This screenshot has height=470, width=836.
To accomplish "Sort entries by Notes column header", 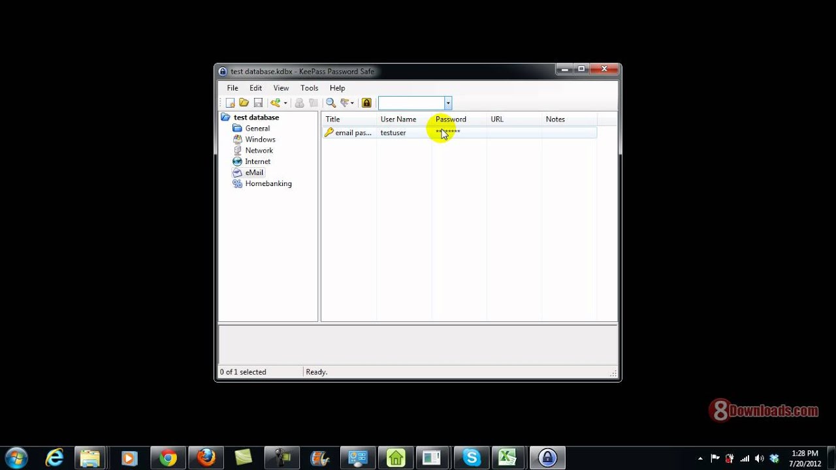I will point(570,119).
